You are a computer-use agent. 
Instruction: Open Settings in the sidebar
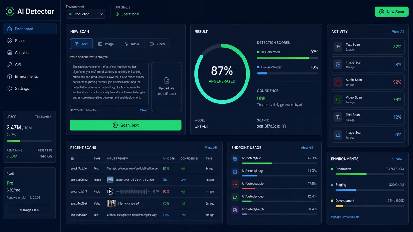point(30,88)
